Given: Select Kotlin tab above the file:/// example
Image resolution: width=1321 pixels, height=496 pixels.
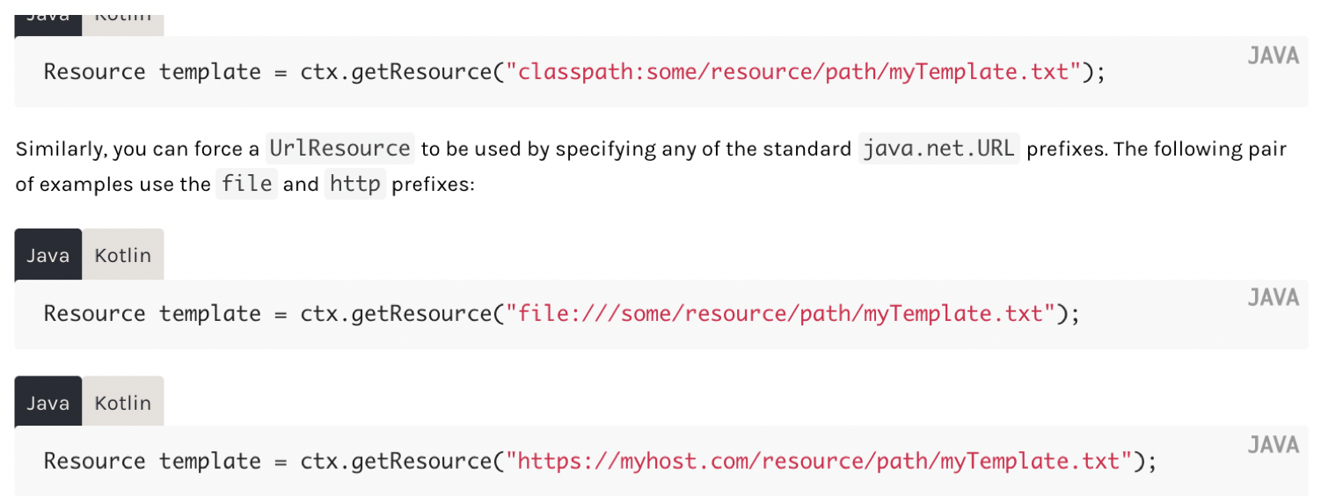Looking at the screenshot, I should click(x=123, y=256).
